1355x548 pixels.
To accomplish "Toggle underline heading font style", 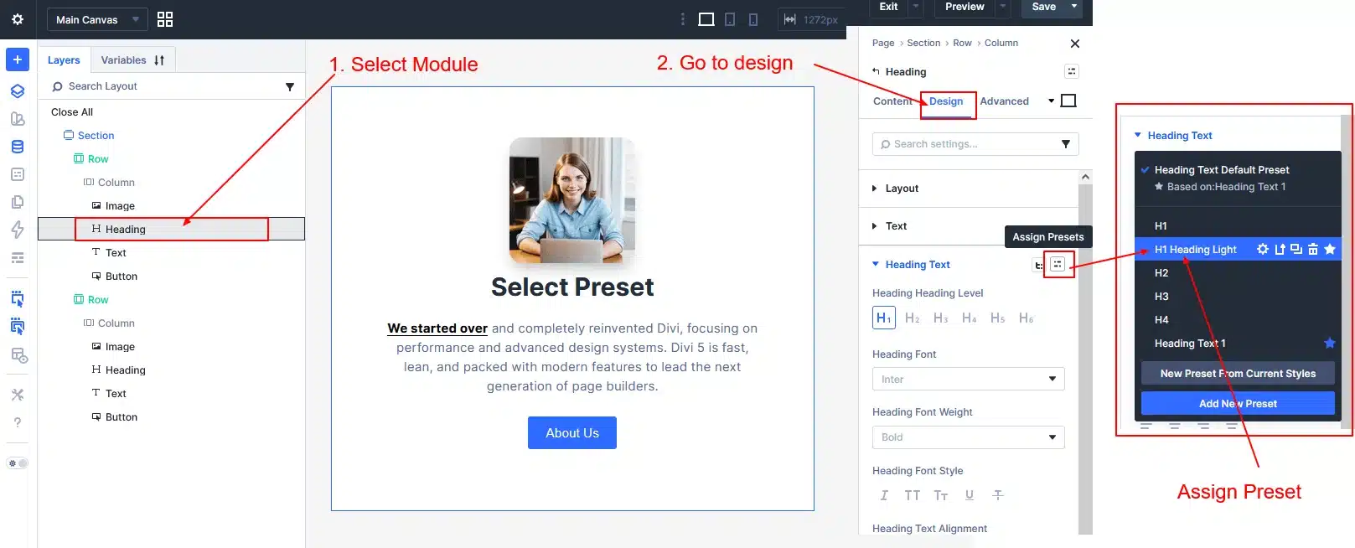I will [970, 495].
